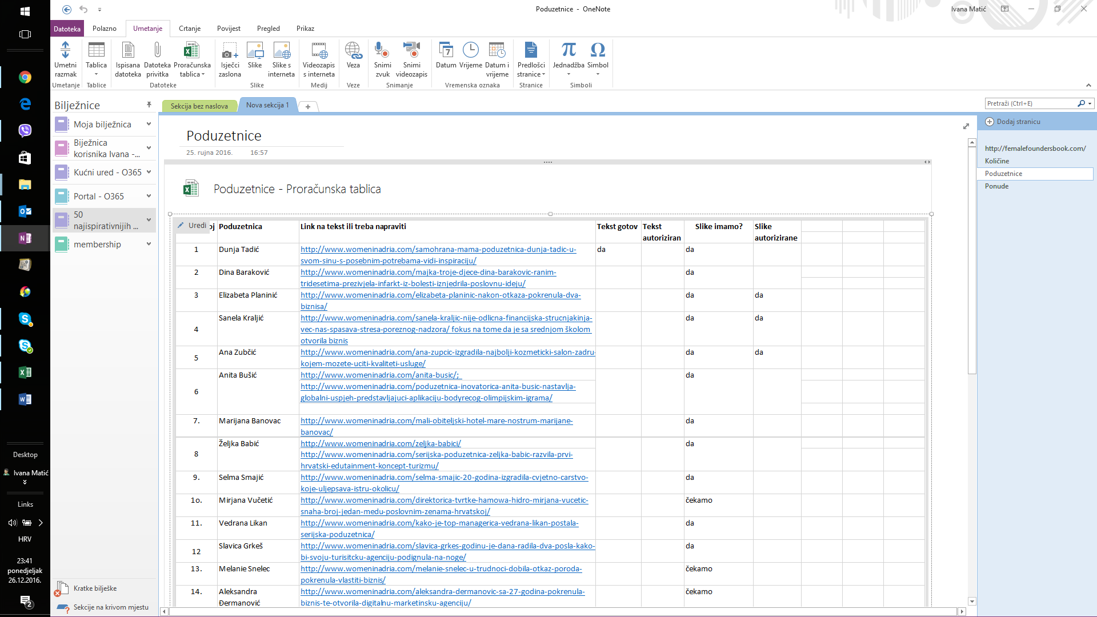Click the Excel icon of embedded spreadsheet
Screen dimensions: 1097x617
(x=191, y=188)
